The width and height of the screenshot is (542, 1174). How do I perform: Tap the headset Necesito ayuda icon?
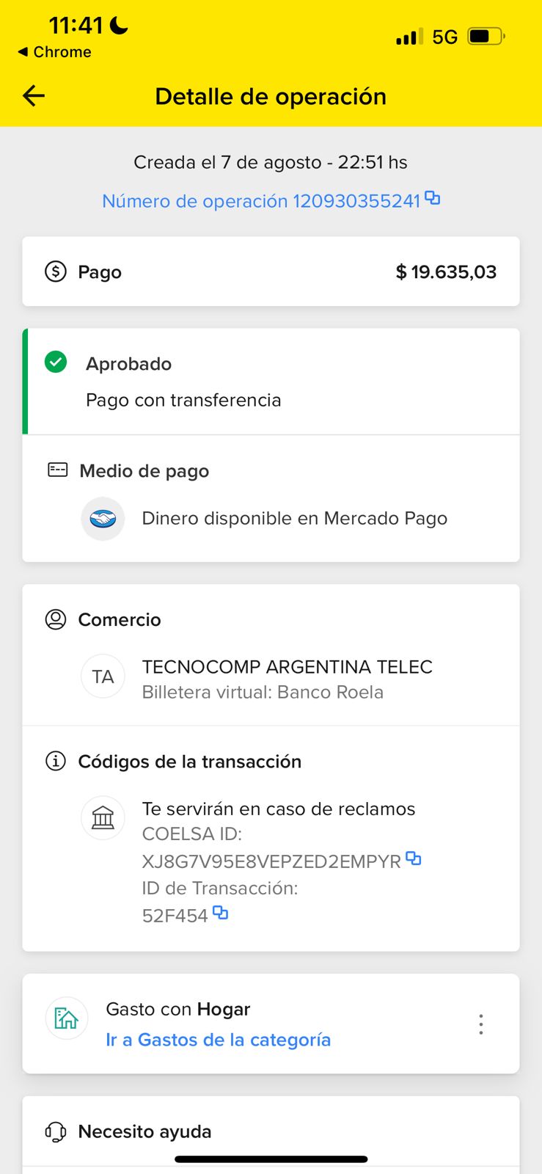[x=56, y=1131]
